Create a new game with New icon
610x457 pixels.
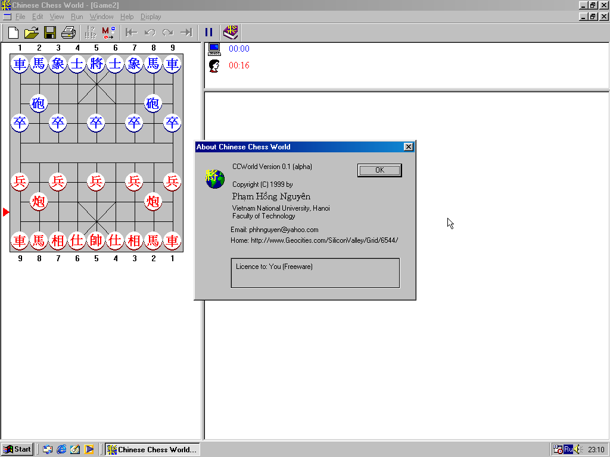pos(13,32)
